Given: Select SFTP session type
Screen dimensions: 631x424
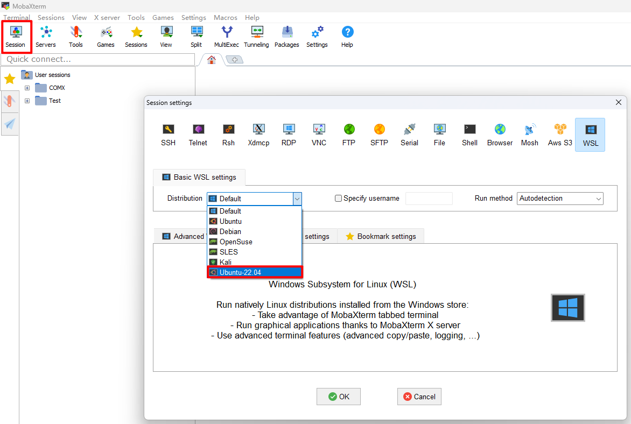Looking at the screenshot, I should (379, 135).
